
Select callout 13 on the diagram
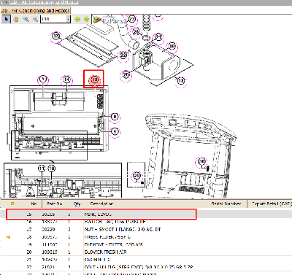(x=56, y=36)
